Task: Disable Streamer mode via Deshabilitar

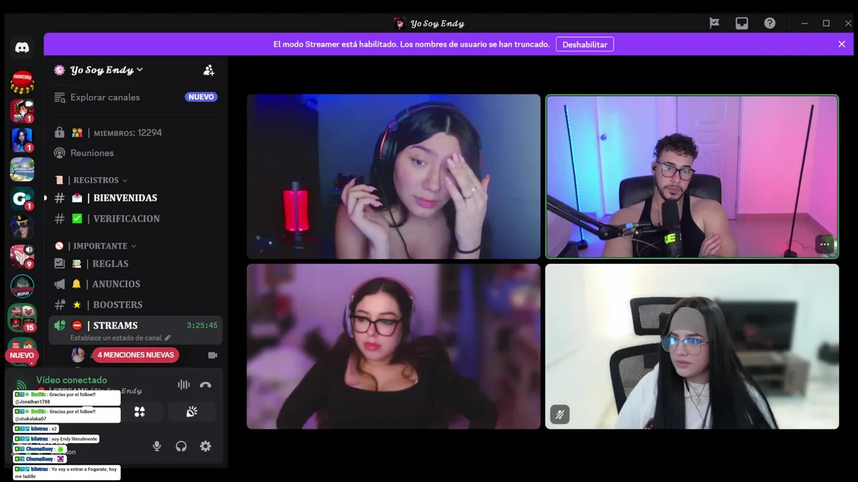Action: [x=585, y=44]
